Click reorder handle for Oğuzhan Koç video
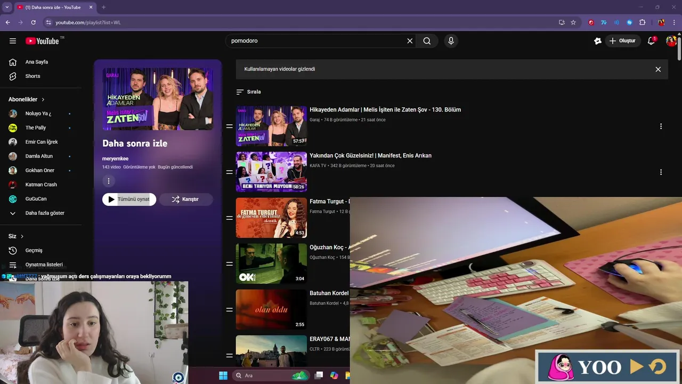The width and height of the screenshot is (682, 384). pos(229,264)
